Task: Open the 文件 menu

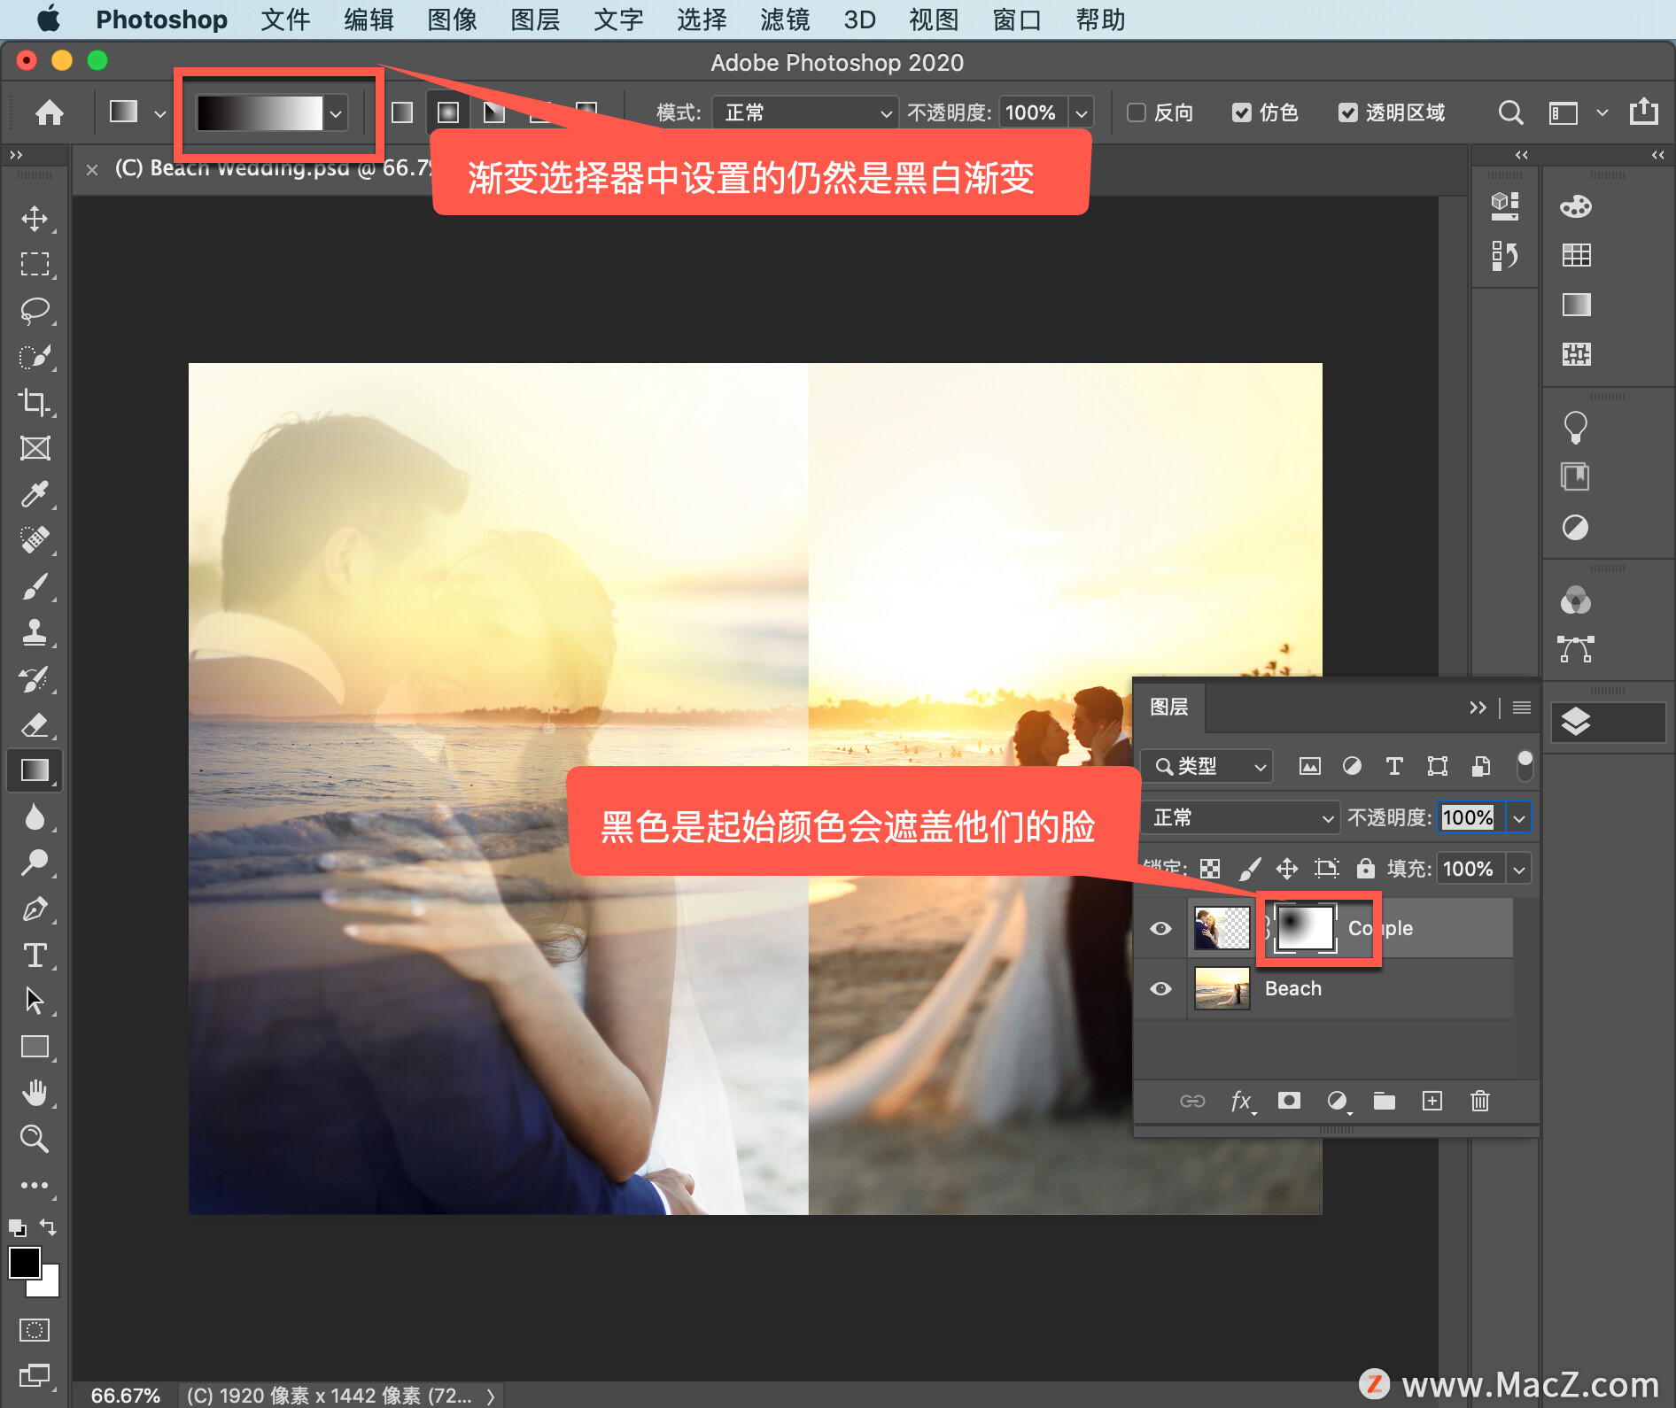Action: (x=284, y=19)
